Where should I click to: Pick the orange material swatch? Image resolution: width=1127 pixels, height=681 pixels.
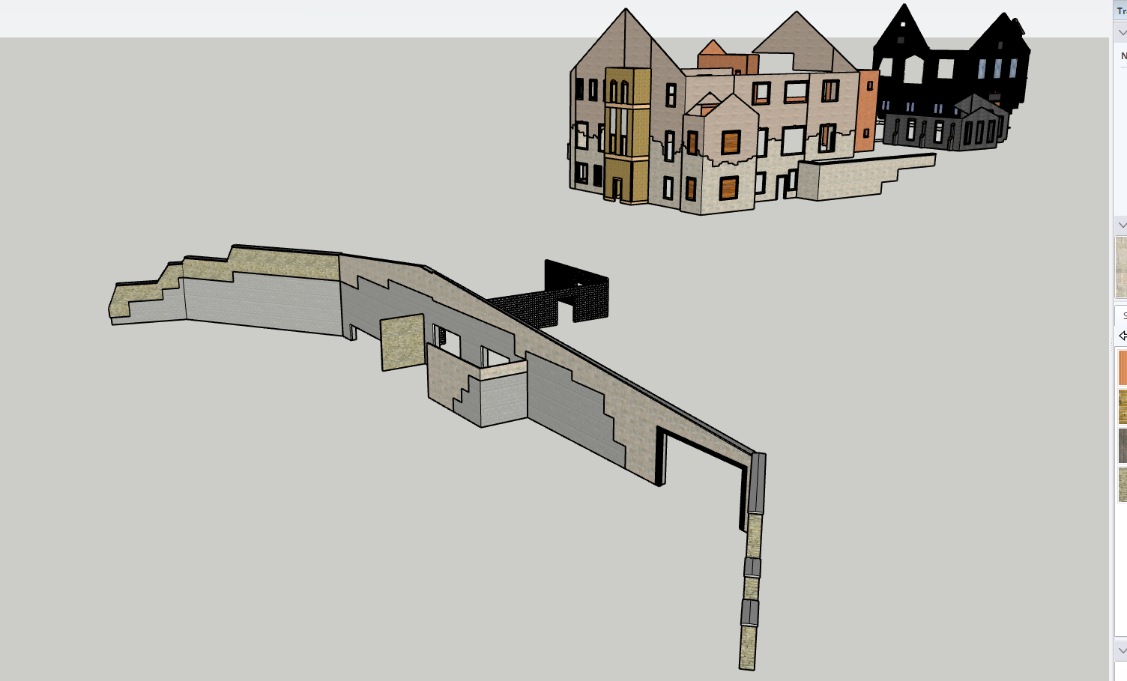(1123, 368)
